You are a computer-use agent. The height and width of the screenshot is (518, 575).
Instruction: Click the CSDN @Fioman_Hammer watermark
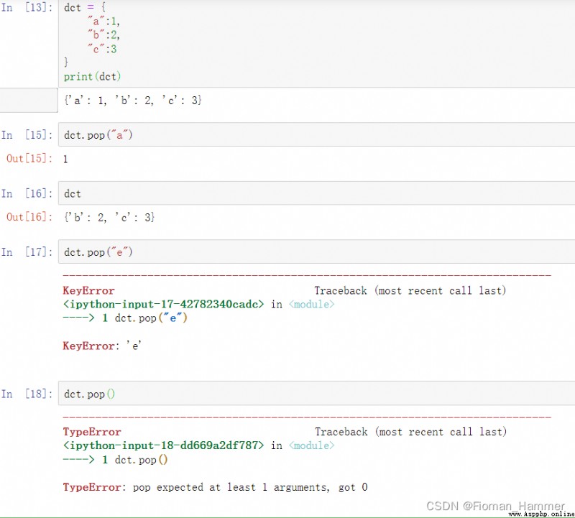pos(495,507)
